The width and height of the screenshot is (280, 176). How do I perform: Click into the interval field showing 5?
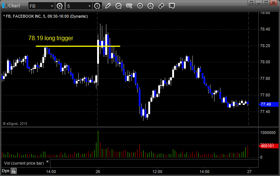(x=79, y=6)
